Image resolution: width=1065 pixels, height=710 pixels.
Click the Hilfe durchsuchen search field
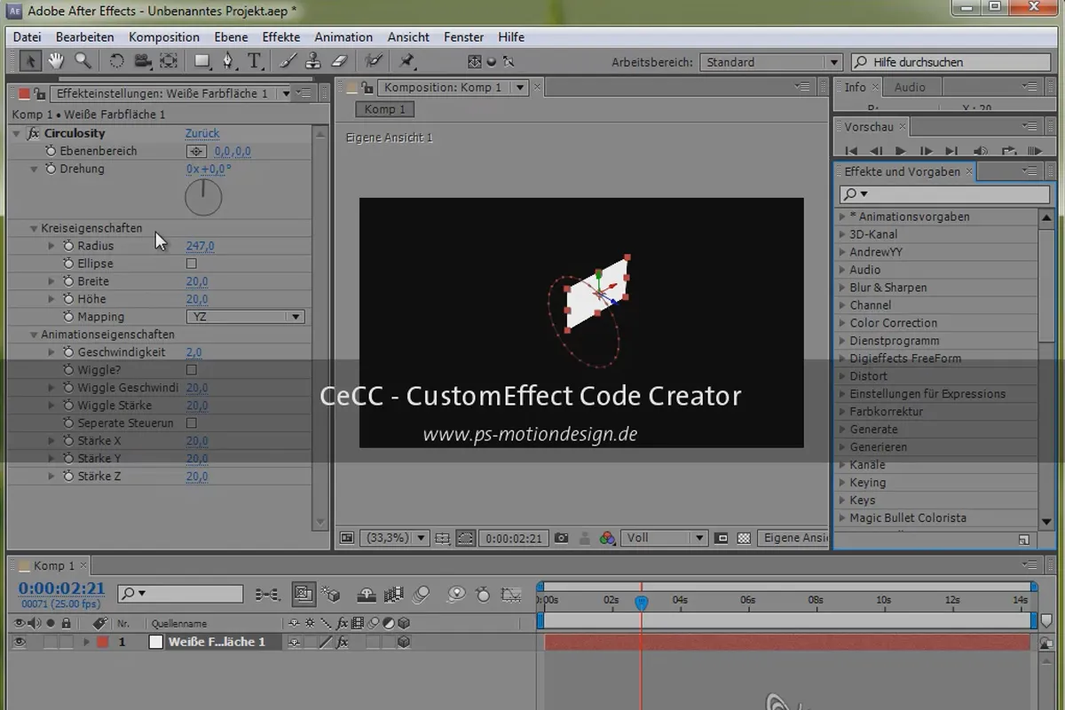[x=951, y=62]
